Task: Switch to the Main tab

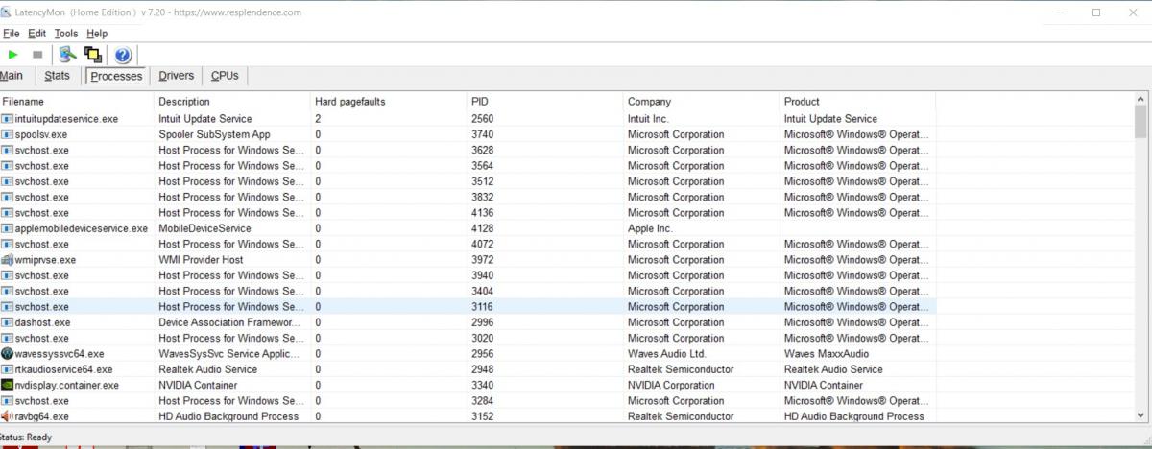Action: 12,76
